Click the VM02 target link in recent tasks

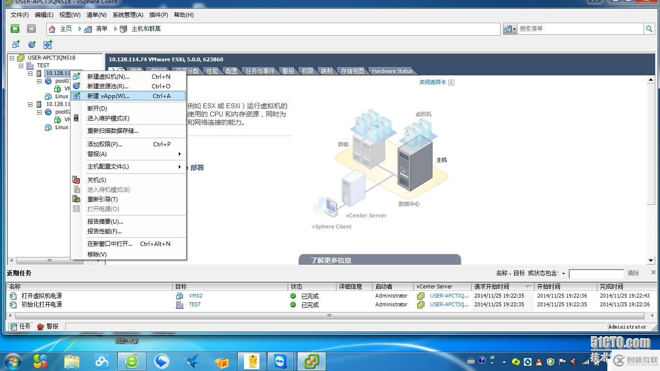pos(196,296)
